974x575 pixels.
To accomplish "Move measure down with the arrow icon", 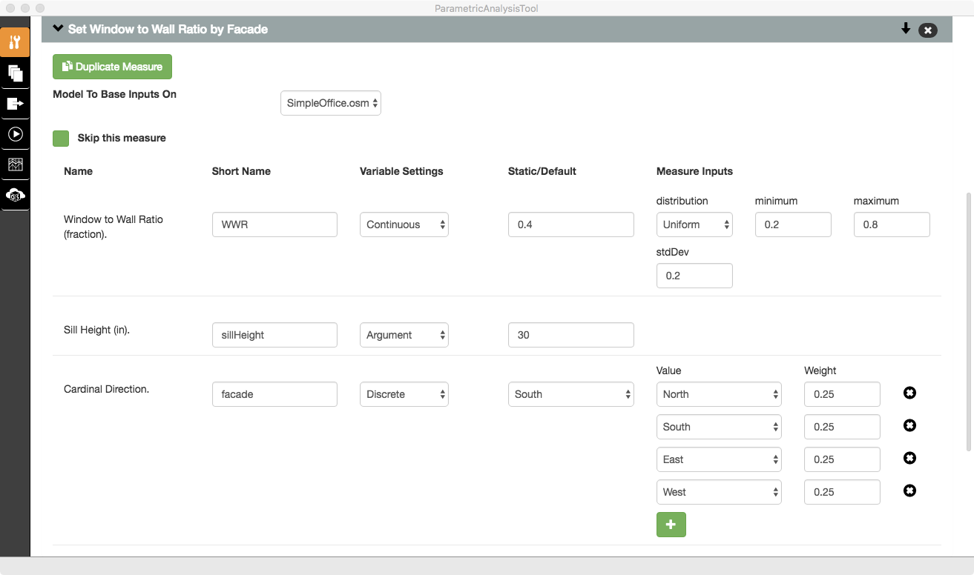I will 905,29.
